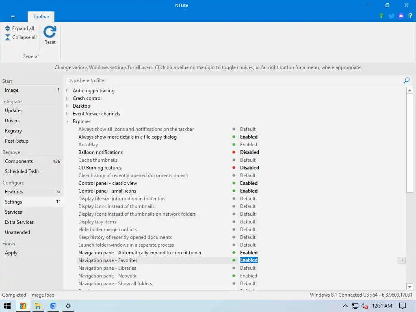The image size is (416, 312).
Task: Click the help question mark icon
Action: [x=410, y=16]
